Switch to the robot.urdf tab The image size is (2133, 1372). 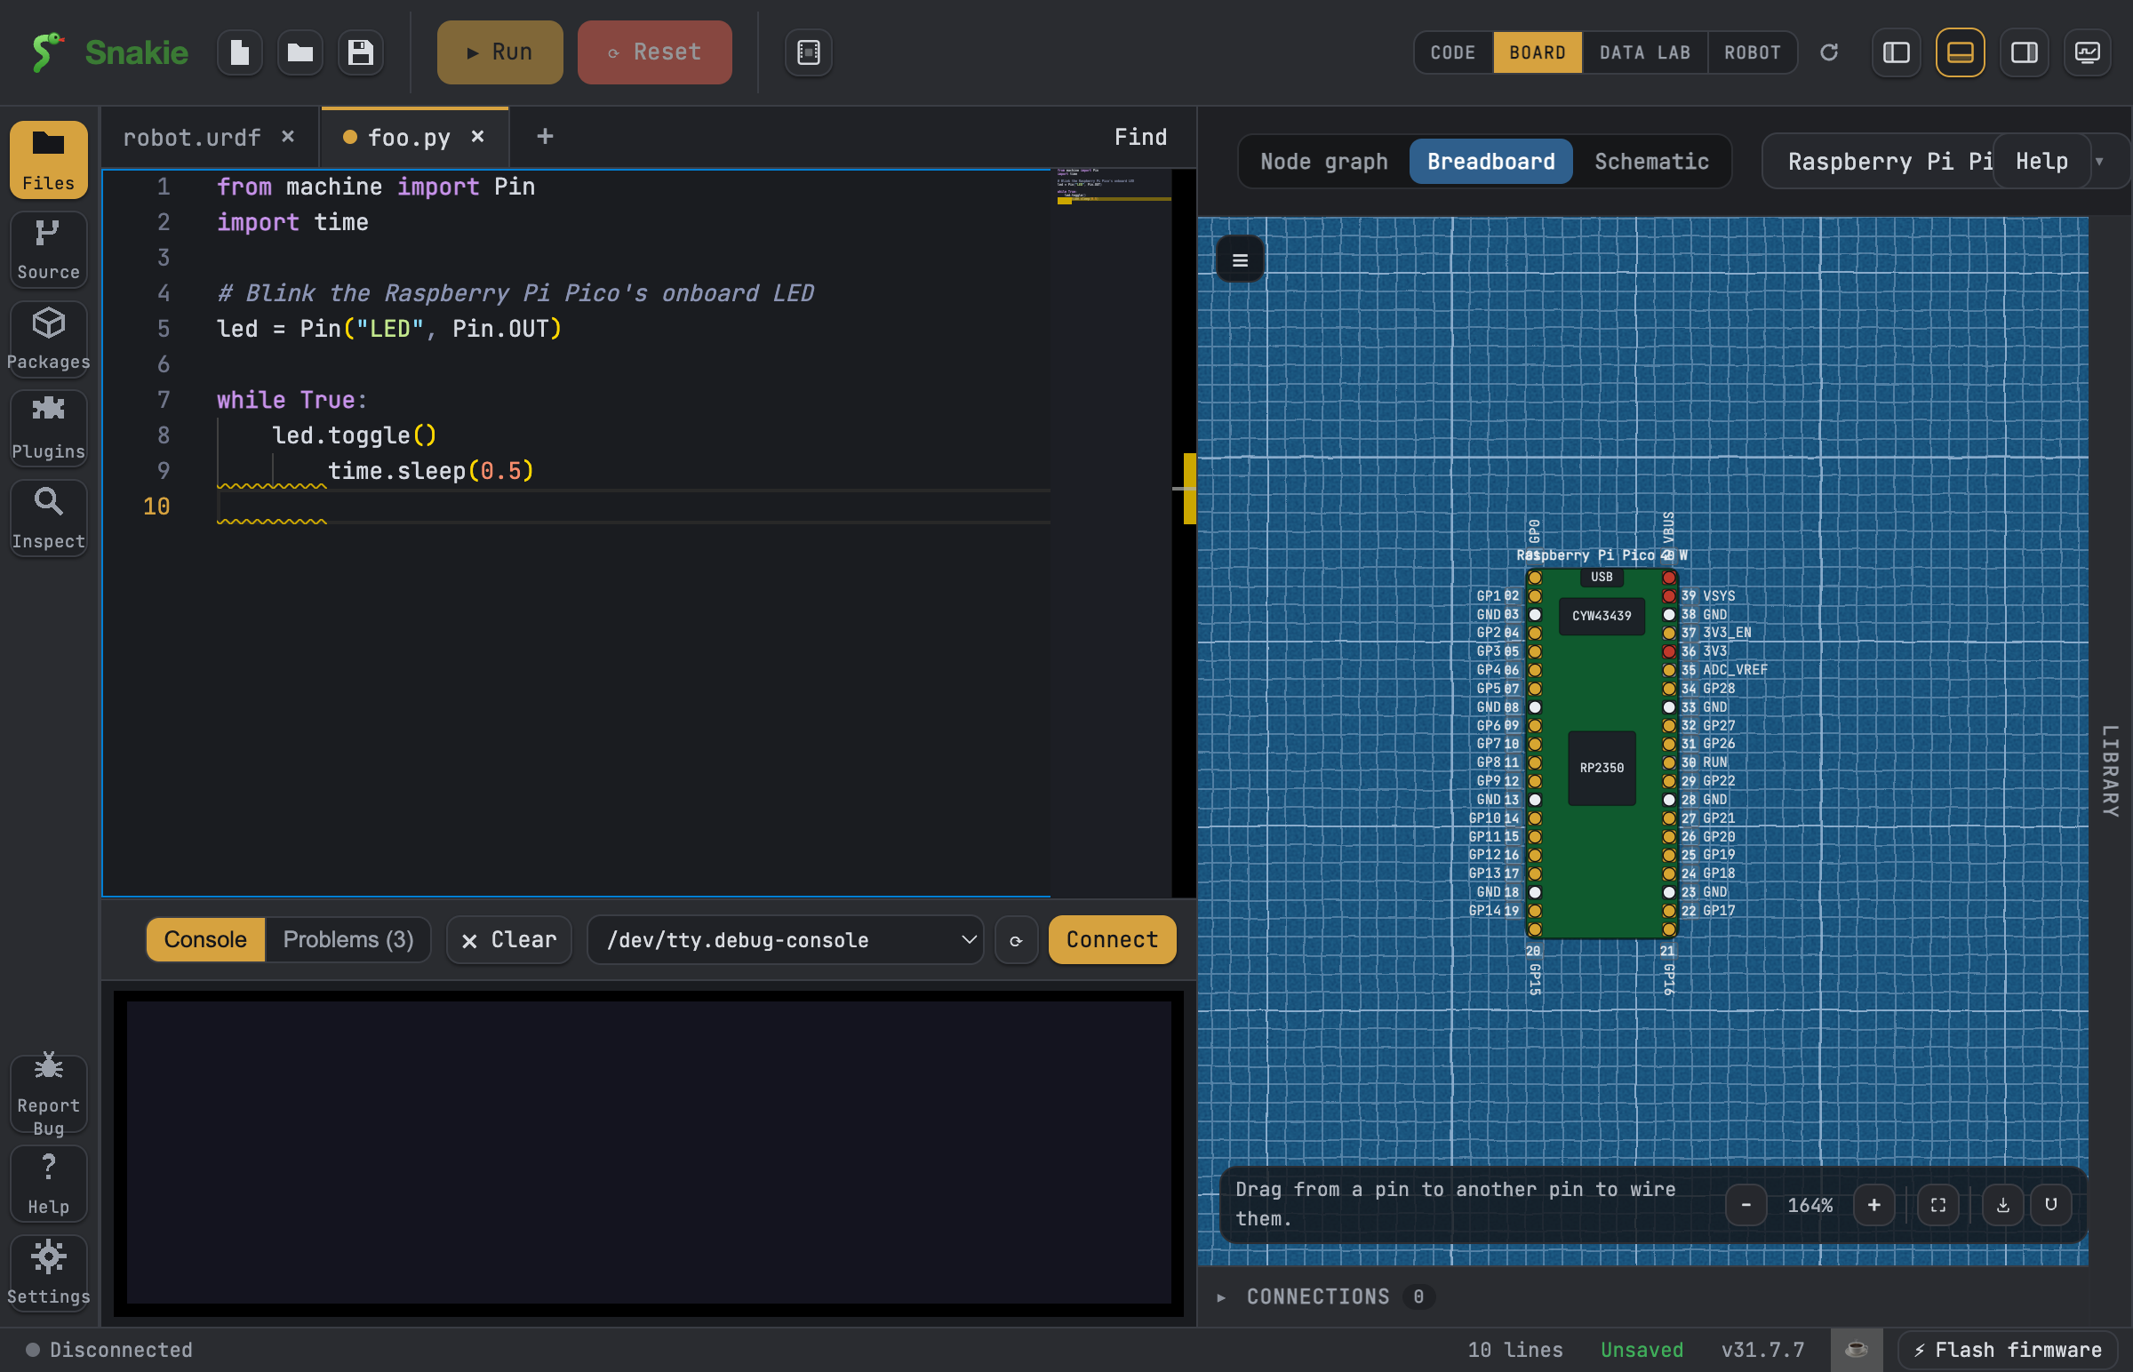point(192,137)
